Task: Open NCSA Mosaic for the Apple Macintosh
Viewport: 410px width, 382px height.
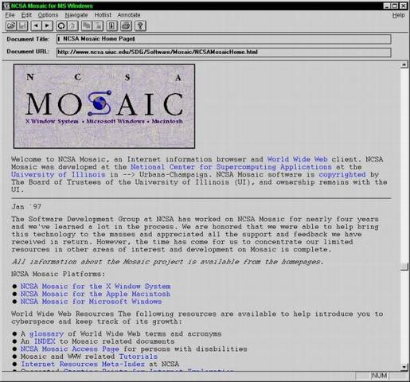Action: pyautogui.click(x=96, y=294)
